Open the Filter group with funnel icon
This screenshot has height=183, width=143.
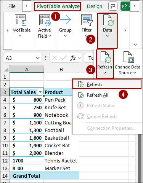pos(87,30)
